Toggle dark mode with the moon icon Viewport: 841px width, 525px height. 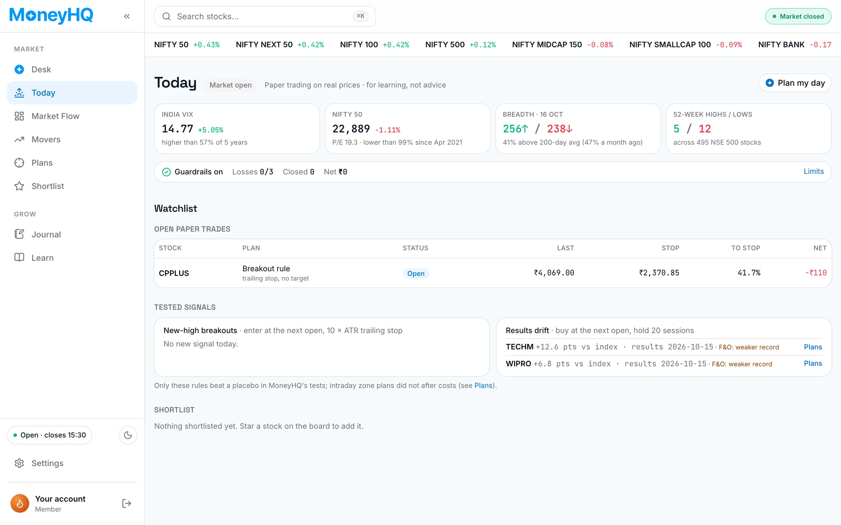(x=128, y=435)
